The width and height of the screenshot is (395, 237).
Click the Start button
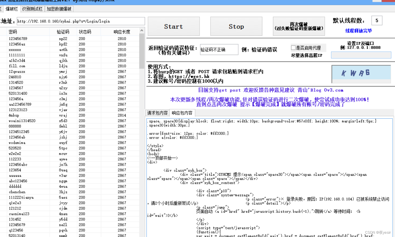pos(174,26)
